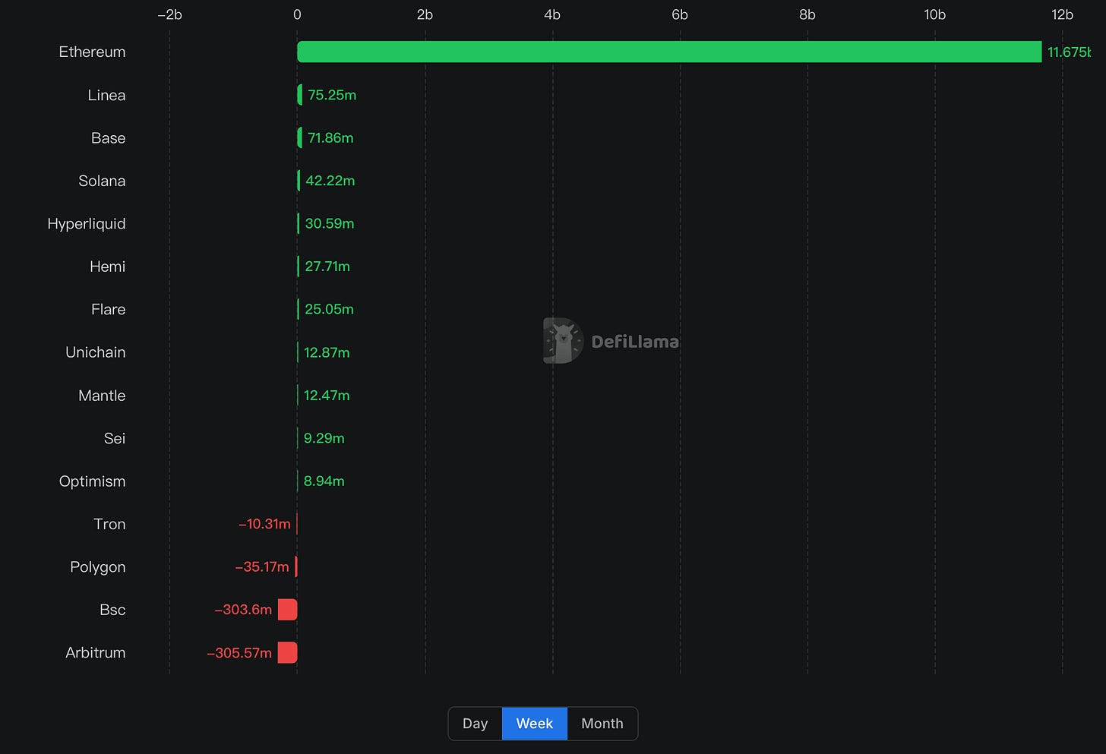The height and width of the screenshot is (754, 1106).
Task: Click the 75.25m Linea value
Action: 332,95
